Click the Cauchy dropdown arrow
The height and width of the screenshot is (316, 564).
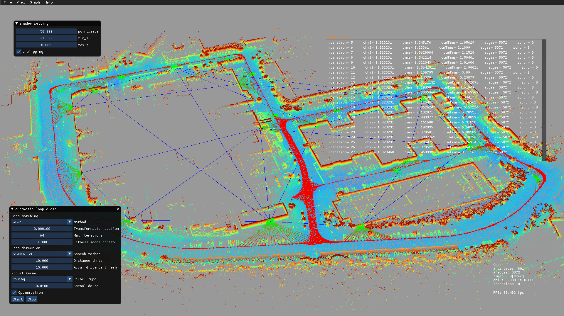click(70, 279)
